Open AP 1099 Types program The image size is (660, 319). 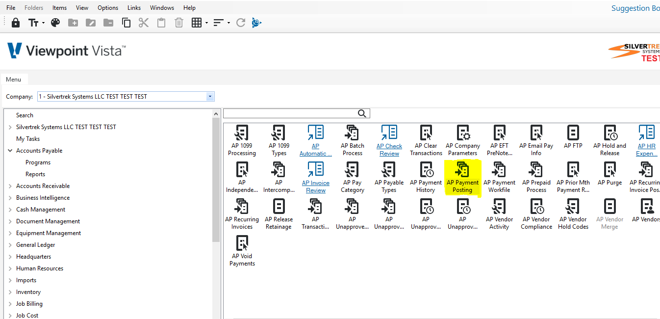tap(279, 140)
